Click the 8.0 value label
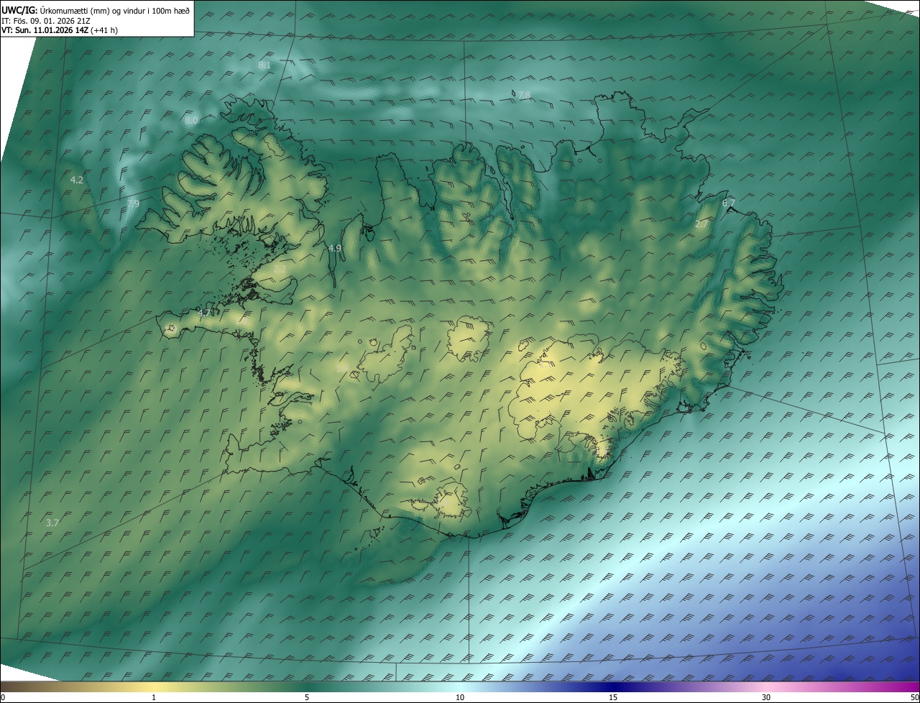The image size is (920, 703). pos(191,121)
